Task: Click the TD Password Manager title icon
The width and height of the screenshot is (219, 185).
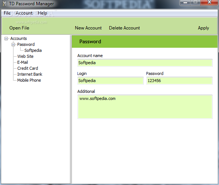Action: point(4,4)
